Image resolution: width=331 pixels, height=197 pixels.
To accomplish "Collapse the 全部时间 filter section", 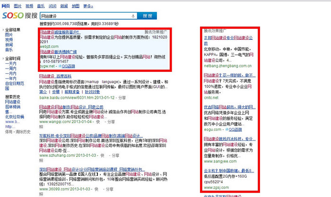I will (2, 58).
